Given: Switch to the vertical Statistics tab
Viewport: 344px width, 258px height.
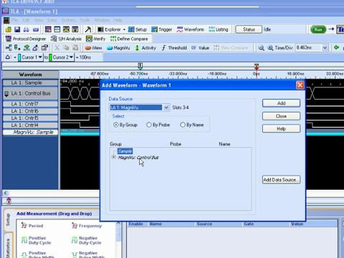Looking at the screenshot, I should (x=8, y=246).
